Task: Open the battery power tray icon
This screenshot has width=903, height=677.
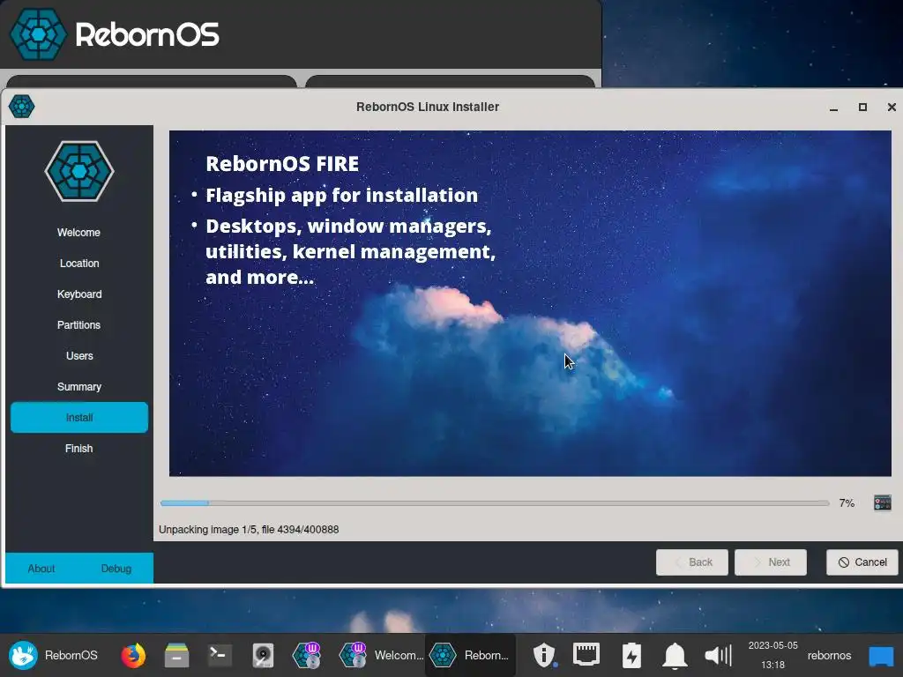Action: [x=631, y=655]
